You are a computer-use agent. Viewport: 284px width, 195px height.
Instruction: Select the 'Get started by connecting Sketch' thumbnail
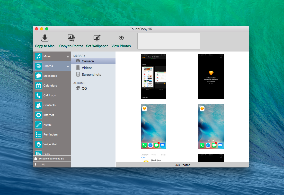coord(211,76)
